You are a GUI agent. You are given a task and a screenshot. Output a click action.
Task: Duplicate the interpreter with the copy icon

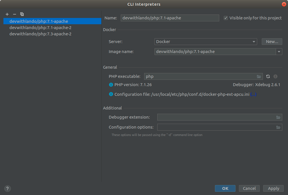coord(22,14)
